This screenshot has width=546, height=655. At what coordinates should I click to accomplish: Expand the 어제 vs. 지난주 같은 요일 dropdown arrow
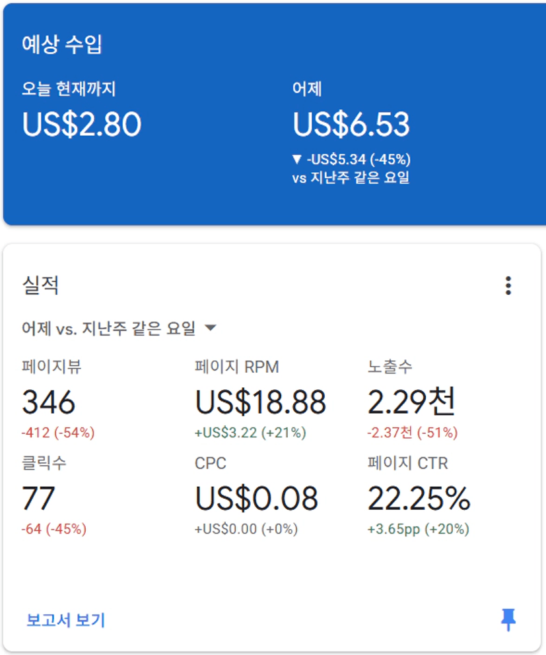(211, 328)
